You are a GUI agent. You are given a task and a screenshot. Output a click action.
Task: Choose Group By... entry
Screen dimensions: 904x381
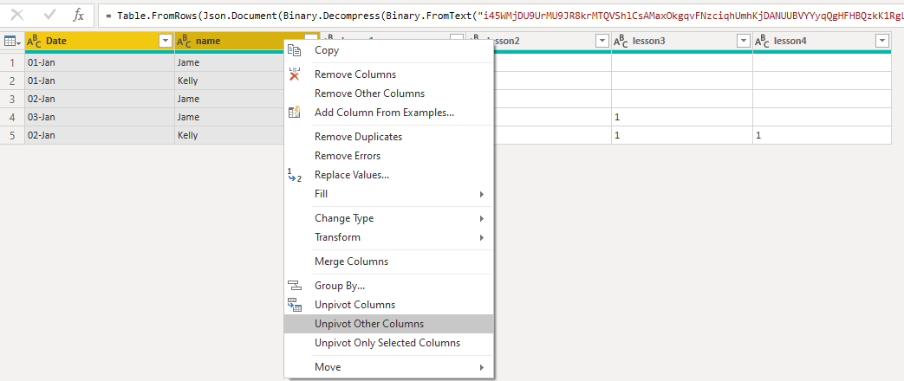click(388, 286)
